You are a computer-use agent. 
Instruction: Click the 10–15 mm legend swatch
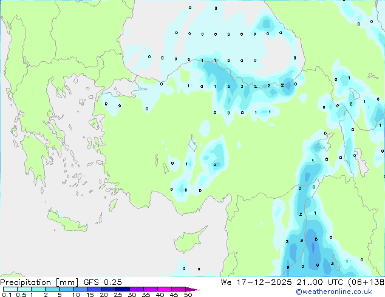[x=80, y=289]
